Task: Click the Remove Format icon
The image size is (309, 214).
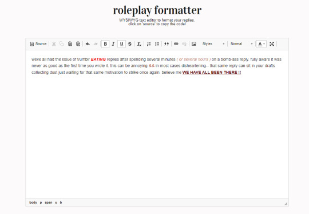Action: click(x=139, y=43)
